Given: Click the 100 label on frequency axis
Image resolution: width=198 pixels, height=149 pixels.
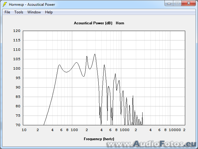Looking at the screenshot, I should click(74, 130).
